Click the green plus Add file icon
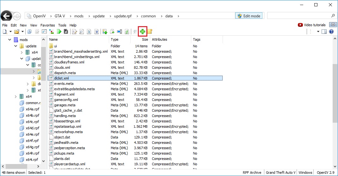Screen dimensions: 338x176 pyautogui.click(x=143, y=32)
